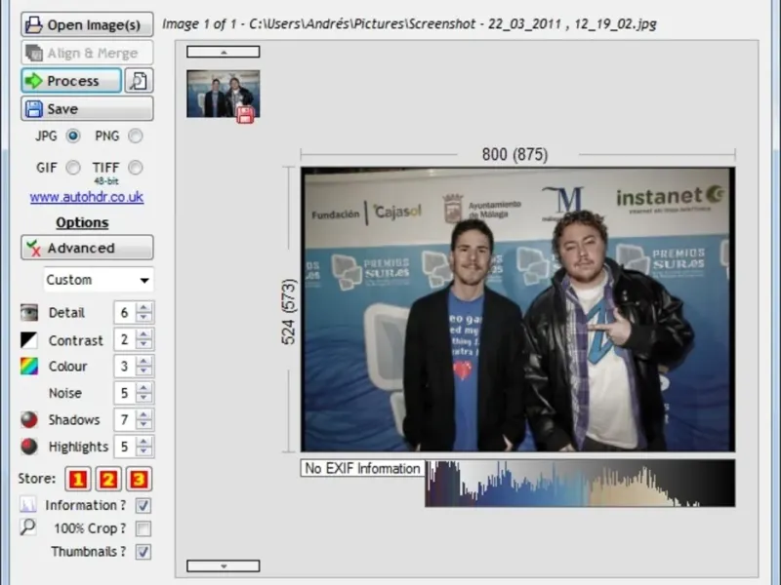The image size is (781, 585).
Task: Decrease the Noise value
Action: (144, 399)
